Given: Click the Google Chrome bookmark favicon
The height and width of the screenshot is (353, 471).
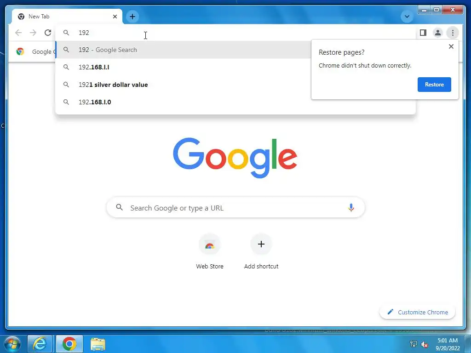Looking at the screenshot, I should coord(20,51).
